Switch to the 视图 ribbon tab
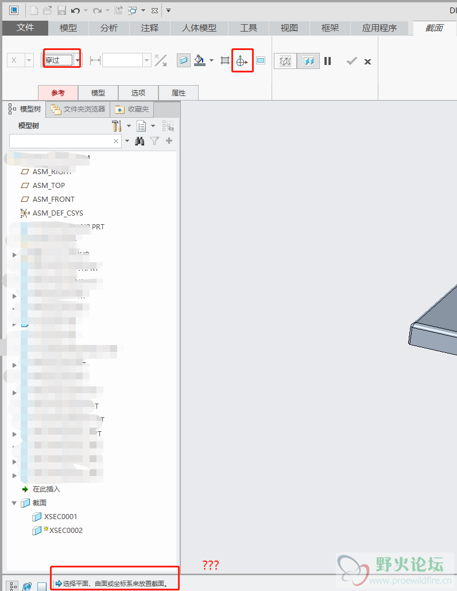Viewport: 457px width, 591px height. (289, 28)
